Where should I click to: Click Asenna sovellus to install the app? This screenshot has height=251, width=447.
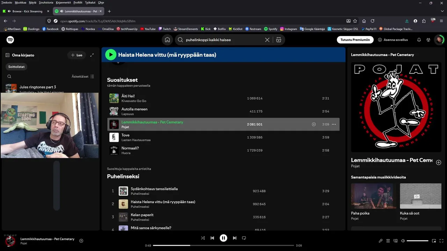point(393,40)
